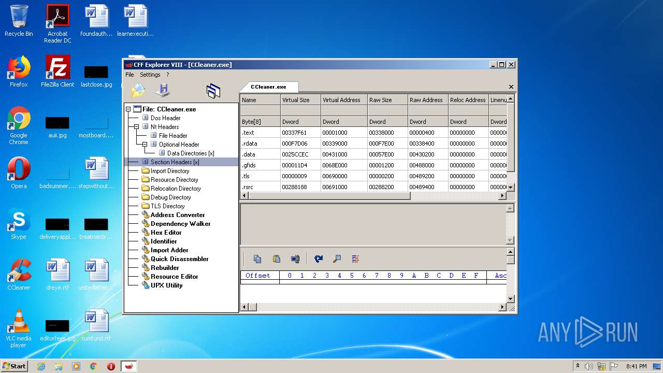Click the Virtual Size column header
Screen dimensions: 663x373
(x=300, y=100)
